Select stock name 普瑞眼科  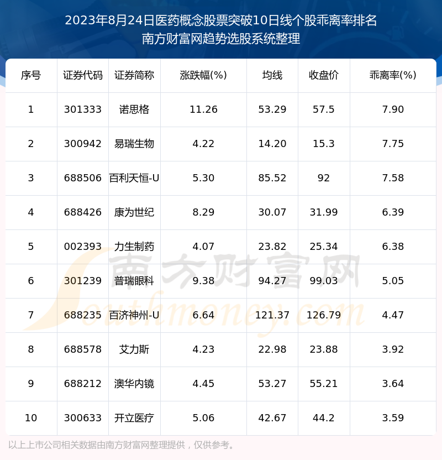coord(134,281)
